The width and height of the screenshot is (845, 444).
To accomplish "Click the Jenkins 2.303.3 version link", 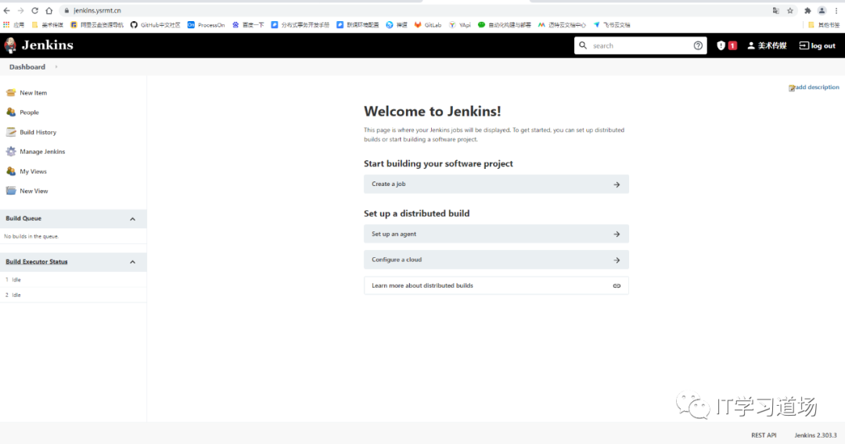I will (815, 435).
